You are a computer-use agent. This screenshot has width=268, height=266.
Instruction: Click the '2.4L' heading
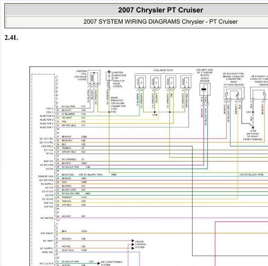point(11,38)
